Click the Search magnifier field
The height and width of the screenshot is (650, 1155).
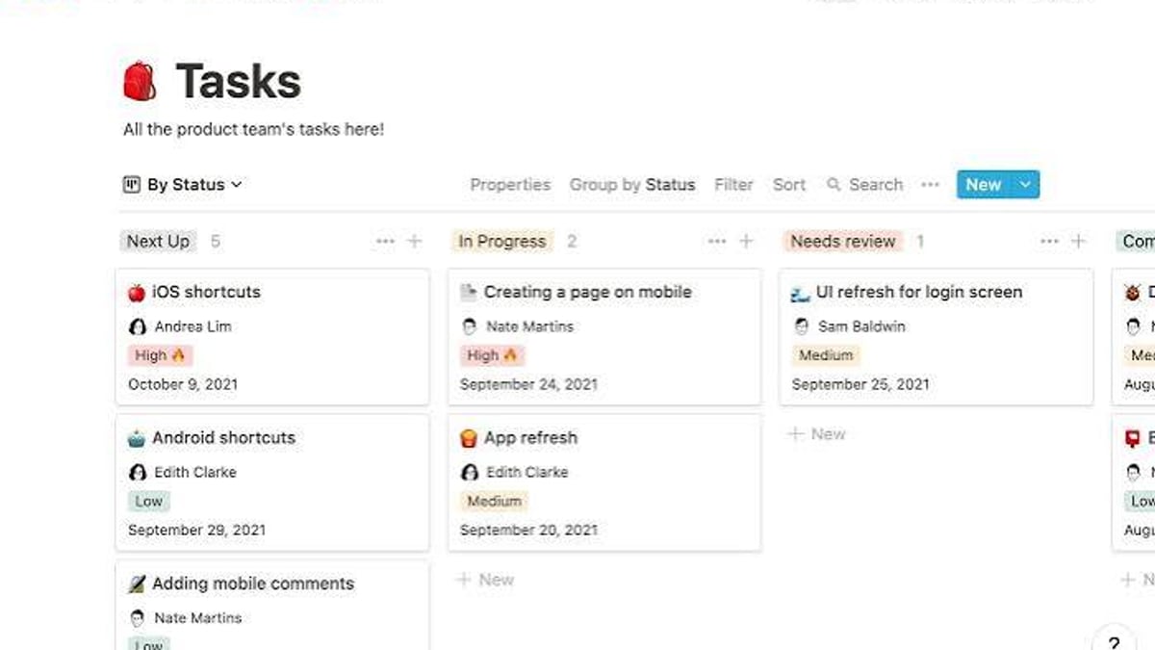pyautogui.click(x=864, y=184)
